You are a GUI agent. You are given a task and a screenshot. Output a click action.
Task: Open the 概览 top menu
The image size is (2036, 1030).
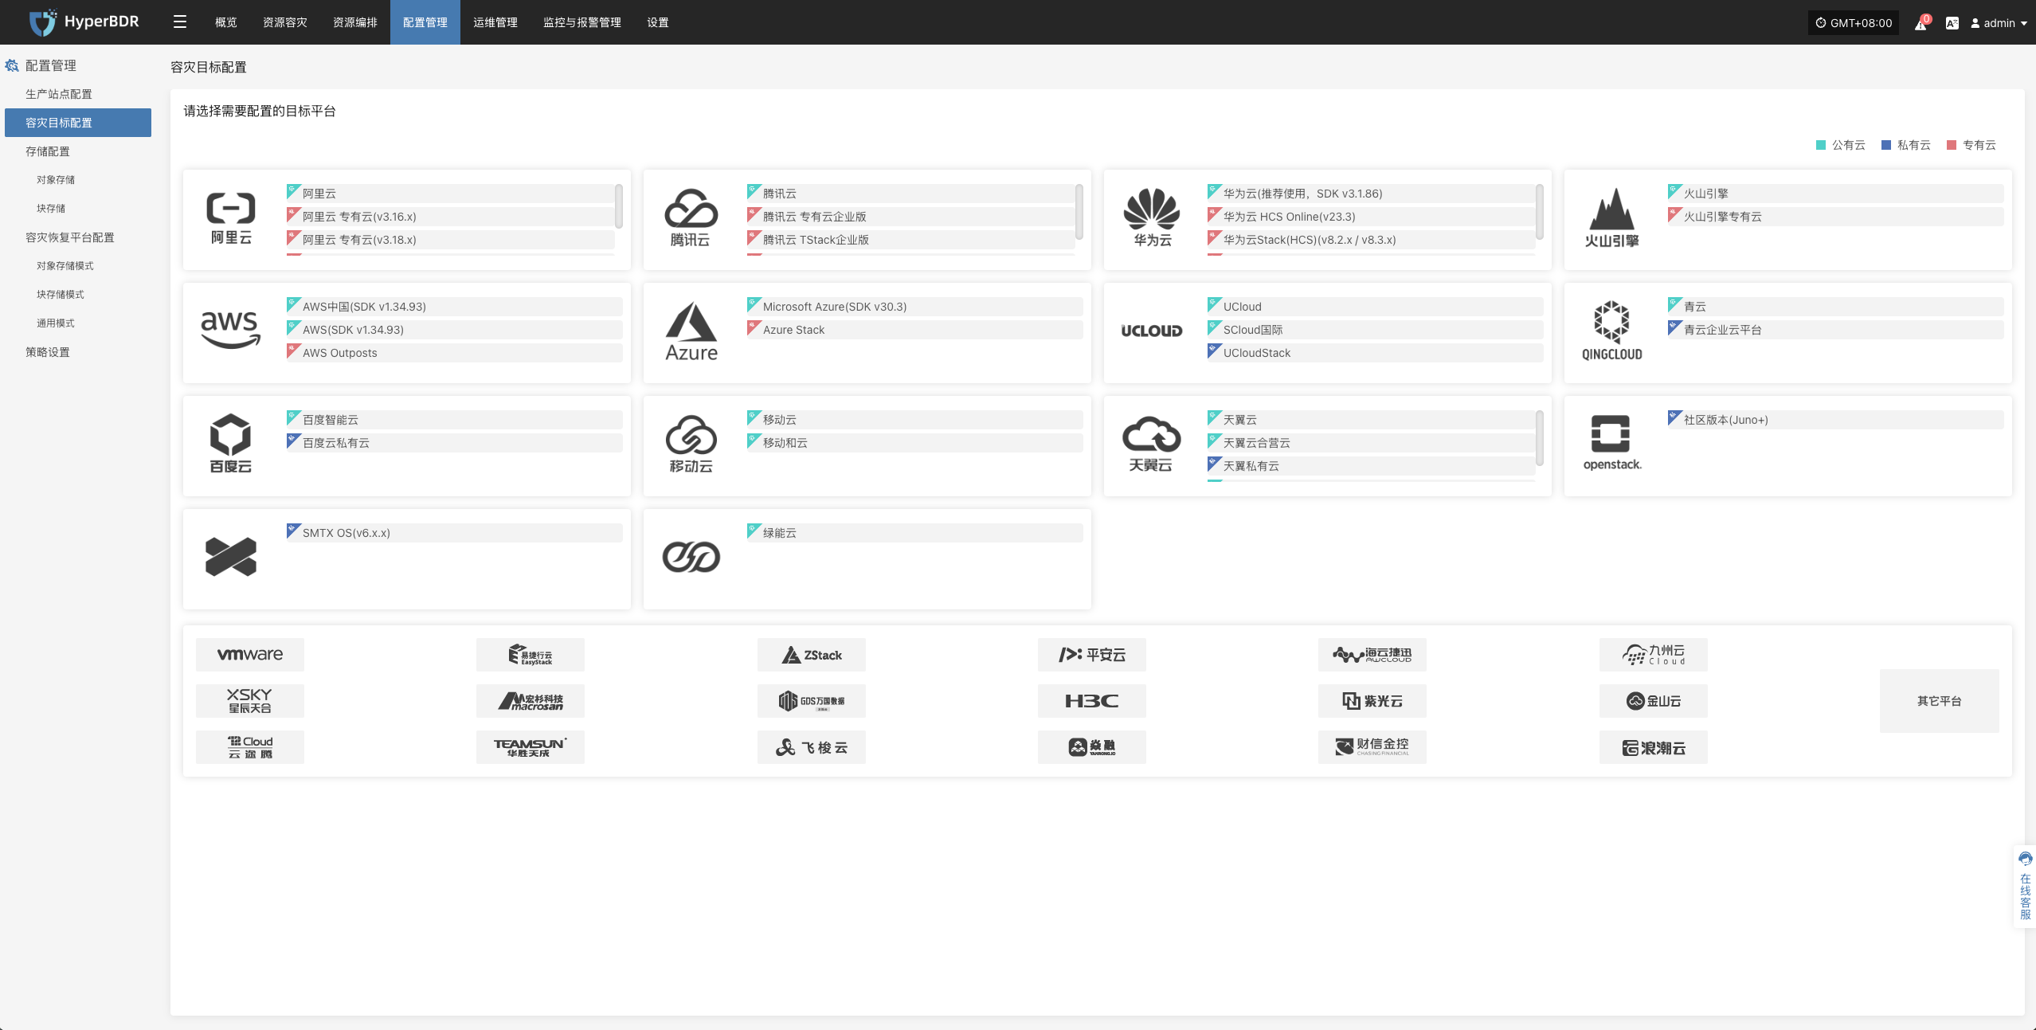[226, 22]
